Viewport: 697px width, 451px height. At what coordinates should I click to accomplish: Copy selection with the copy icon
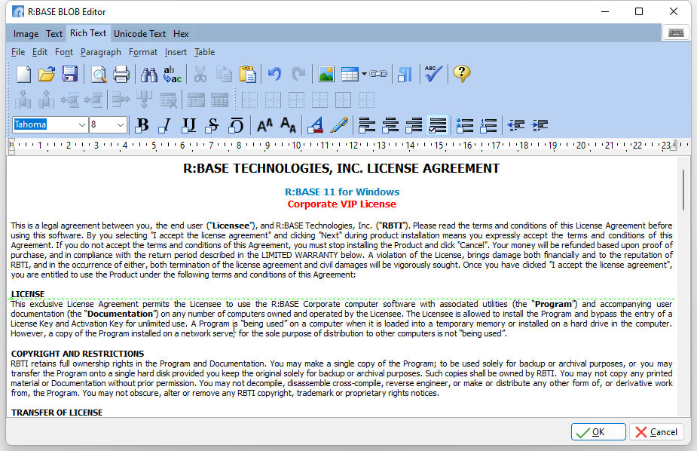(x=224, y=74)
